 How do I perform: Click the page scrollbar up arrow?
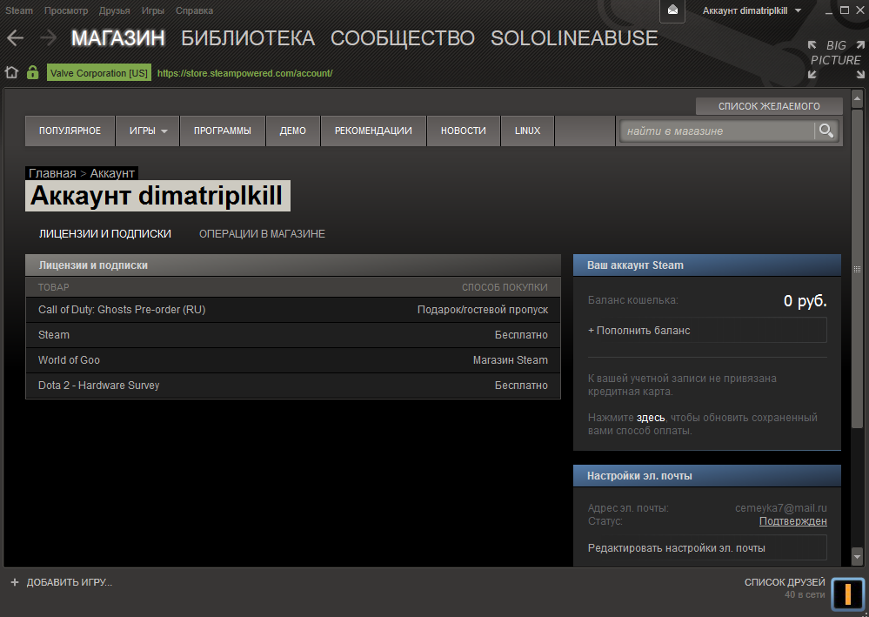tap(857, 98)
